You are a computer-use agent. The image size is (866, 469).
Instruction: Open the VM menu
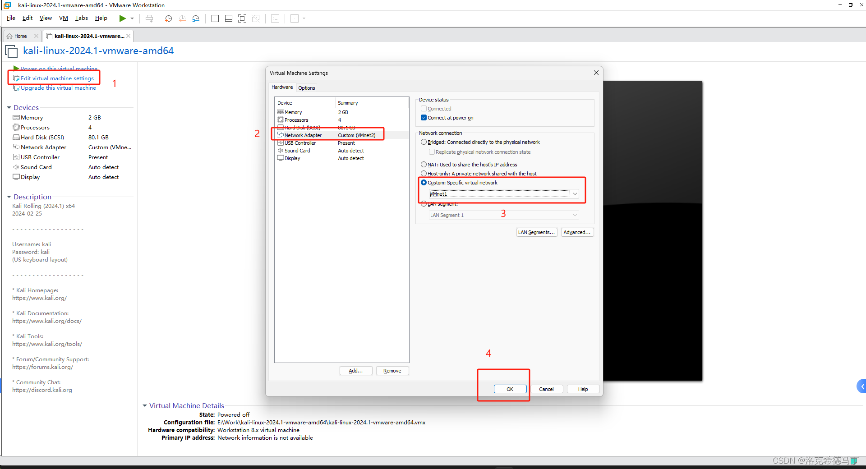point(64,18)
